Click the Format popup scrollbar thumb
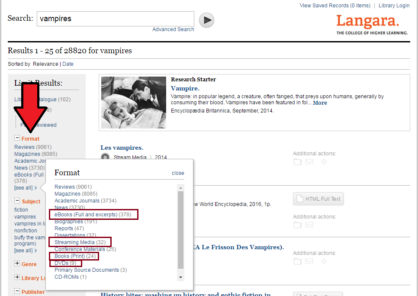The height and width of the screenshot is (296, 418). coord(180,230)
